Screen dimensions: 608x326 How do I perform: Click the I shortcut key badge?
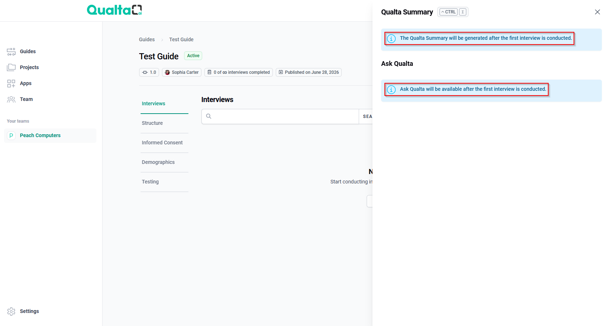[x=463, y=12]
